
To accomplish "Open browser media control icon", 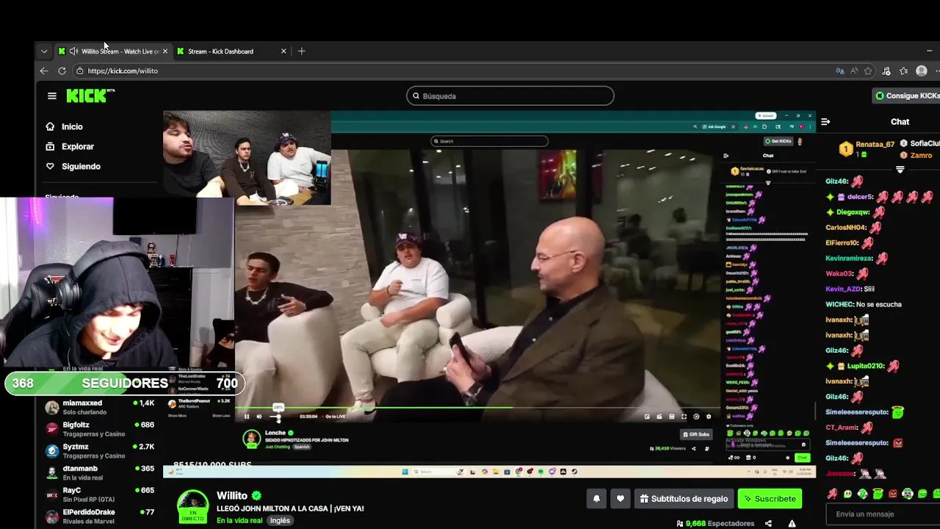I will point(886,71).
